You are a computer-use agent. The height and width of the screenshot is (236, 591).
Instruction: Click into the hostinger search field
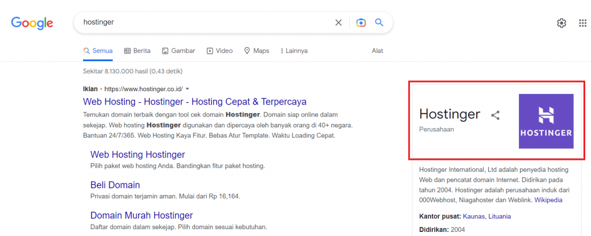(202, 23)
